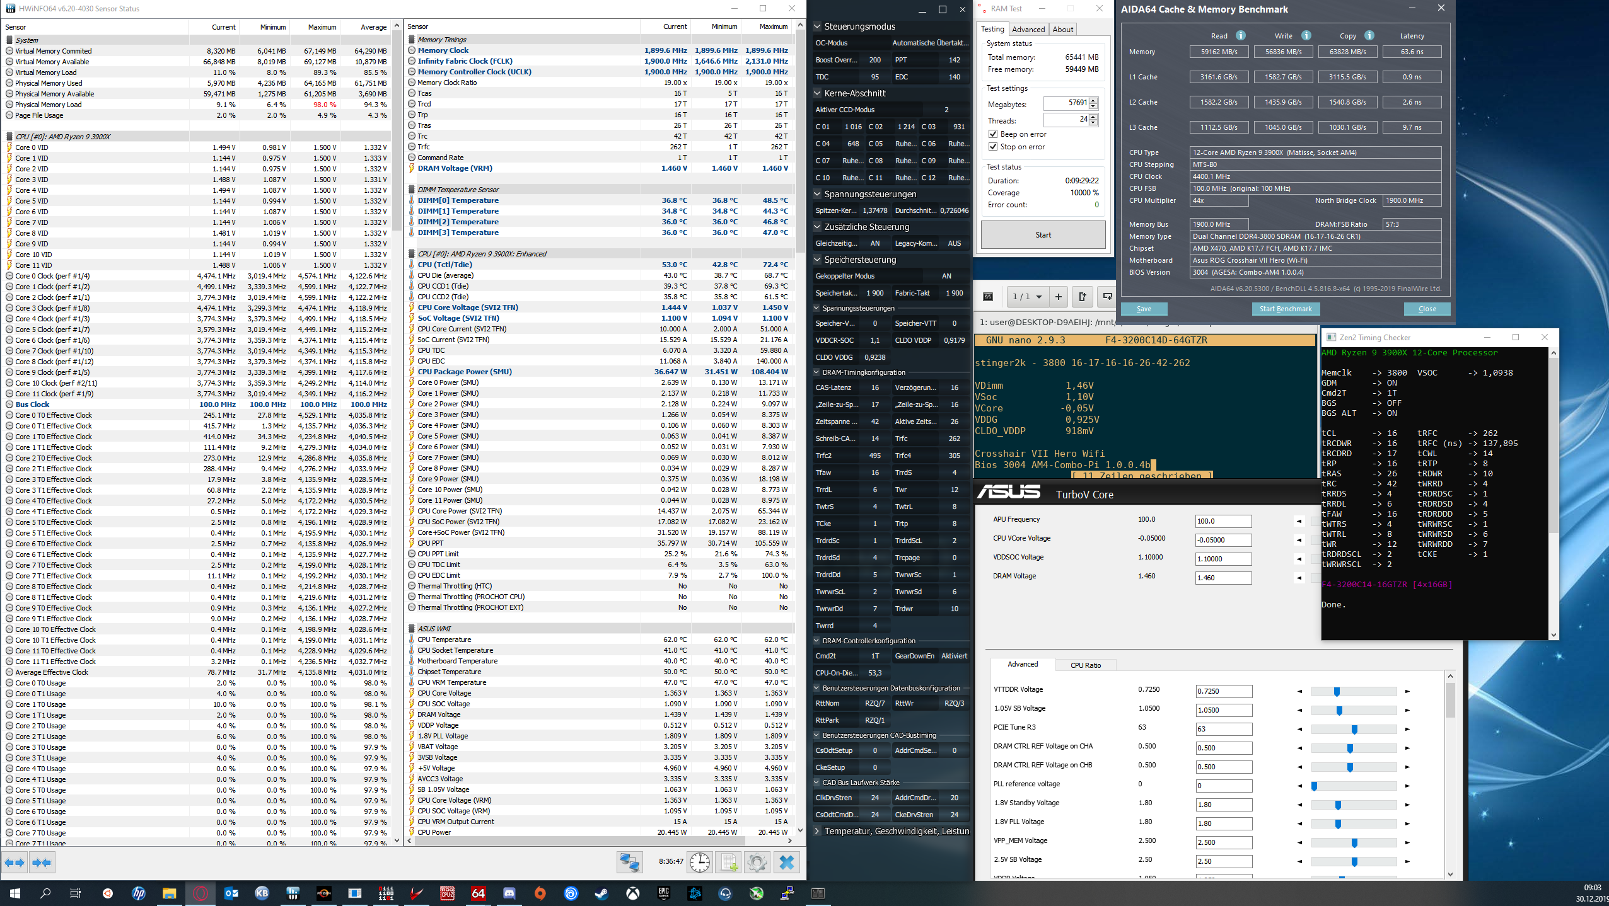Click Read info icon in AIDA64
The height and width of the screenshot is (906, 1609).
click(x=1240, y=36)
